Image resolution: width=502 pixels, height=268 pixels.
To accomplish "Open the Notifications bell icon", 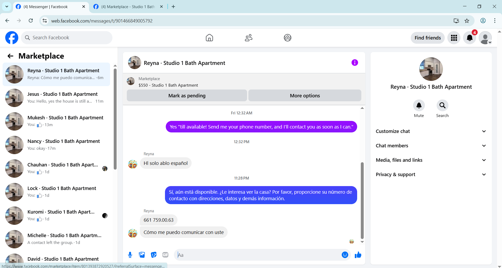I will (470, 38).
